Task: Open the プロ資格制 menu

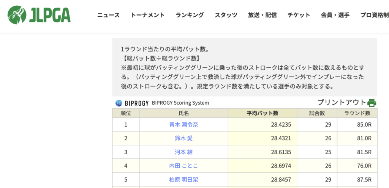Action: click(x=374, y=15)
